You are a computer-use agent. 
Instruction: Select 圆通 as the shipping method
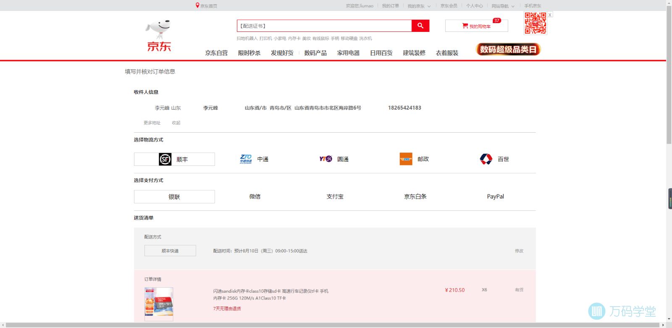pyautogui.click(x=334, y=159)
